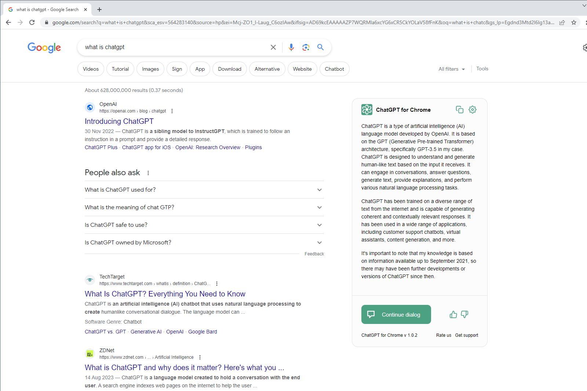This screenshot has width=587, height=391.
Task: Close the 'what is chatgpt' browser tab
Action: pyautogui.click(x=86, y=10)
